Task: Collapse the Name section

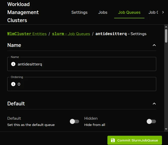Action: click(x=154, y=45)
